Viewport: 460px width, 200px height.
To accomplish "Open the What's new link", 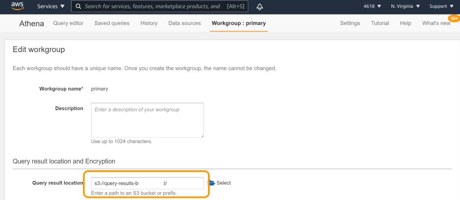I will [x=436, y=23].
